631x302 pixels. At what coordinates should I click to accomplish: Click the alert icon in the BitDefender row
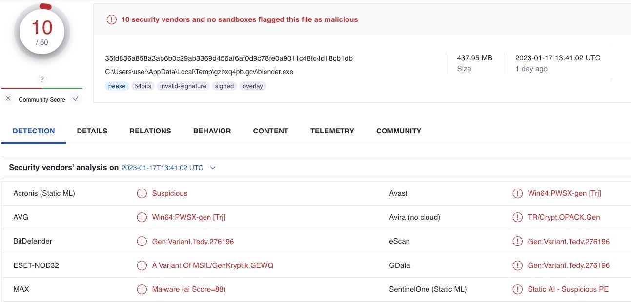pyautogui.click(x=142, y=241)
